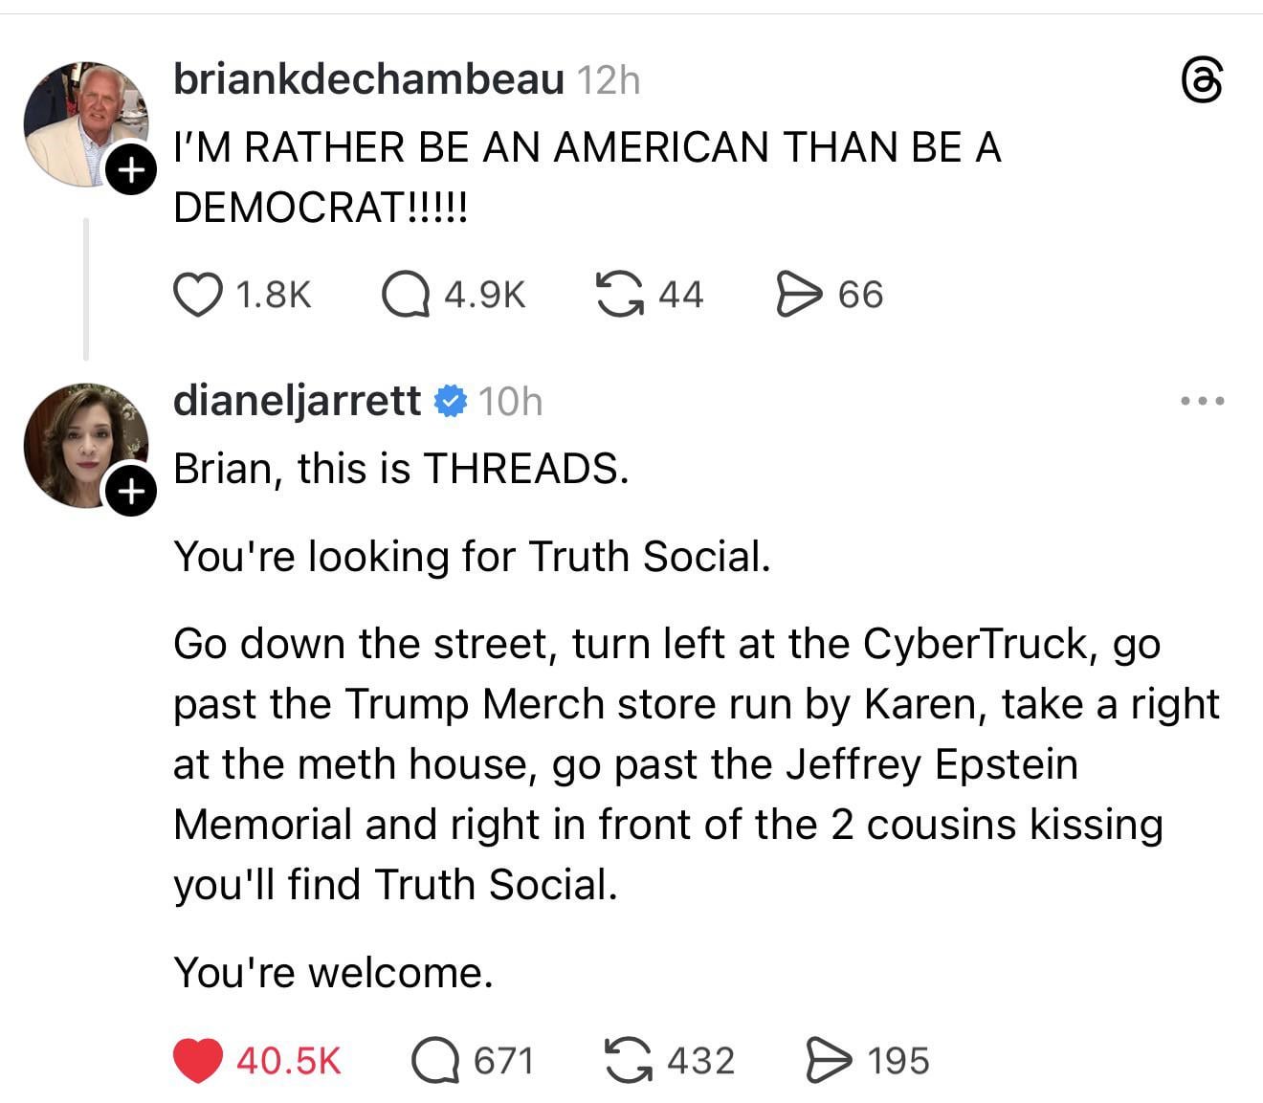Click the 12h timestamp on Brian's post

pos(608,81)
